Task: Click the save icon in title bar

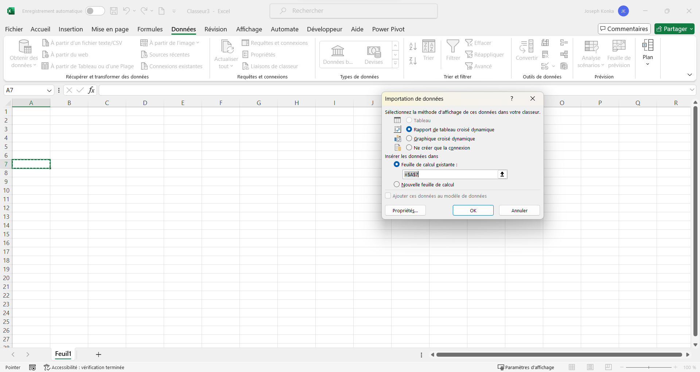Action: (x=114, y=11)
